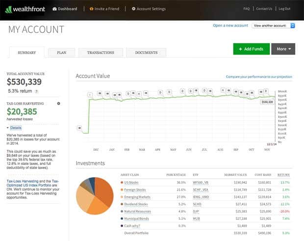Open Invite a Friend in the navigation
The width and height of the screenshot is (304, 241).
pyautogui.click(x=107, y=9)
